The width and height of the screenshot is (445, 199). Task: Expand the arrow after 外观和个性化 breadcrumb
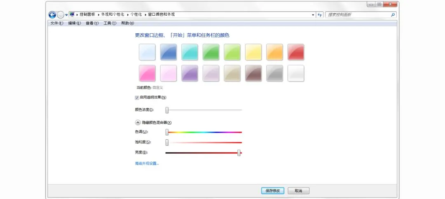pyautogui.click(x=127, y=14)
